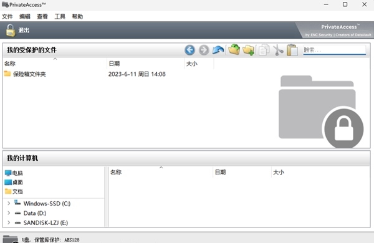
Task: Click the scissors cut icon
Action: [x=278, y=50]
